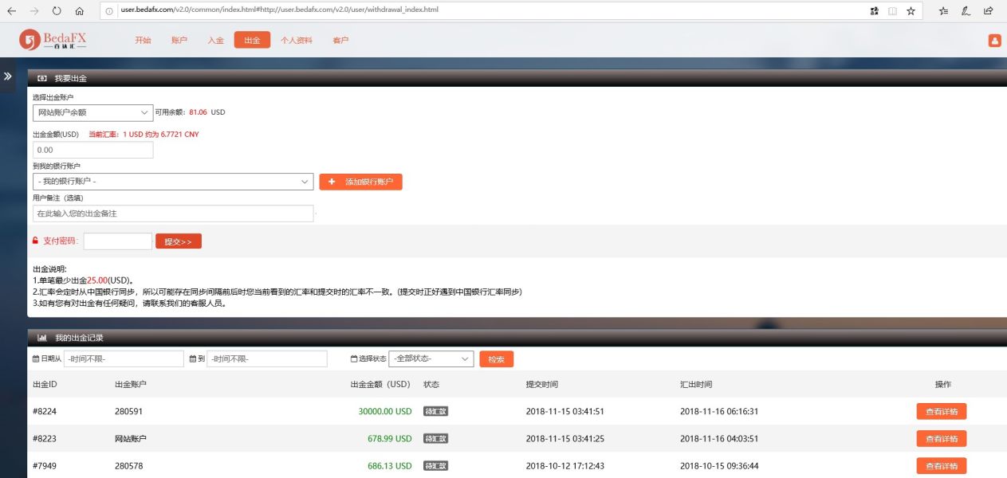Open the 入金 menu tab

[x=215, y=41]
